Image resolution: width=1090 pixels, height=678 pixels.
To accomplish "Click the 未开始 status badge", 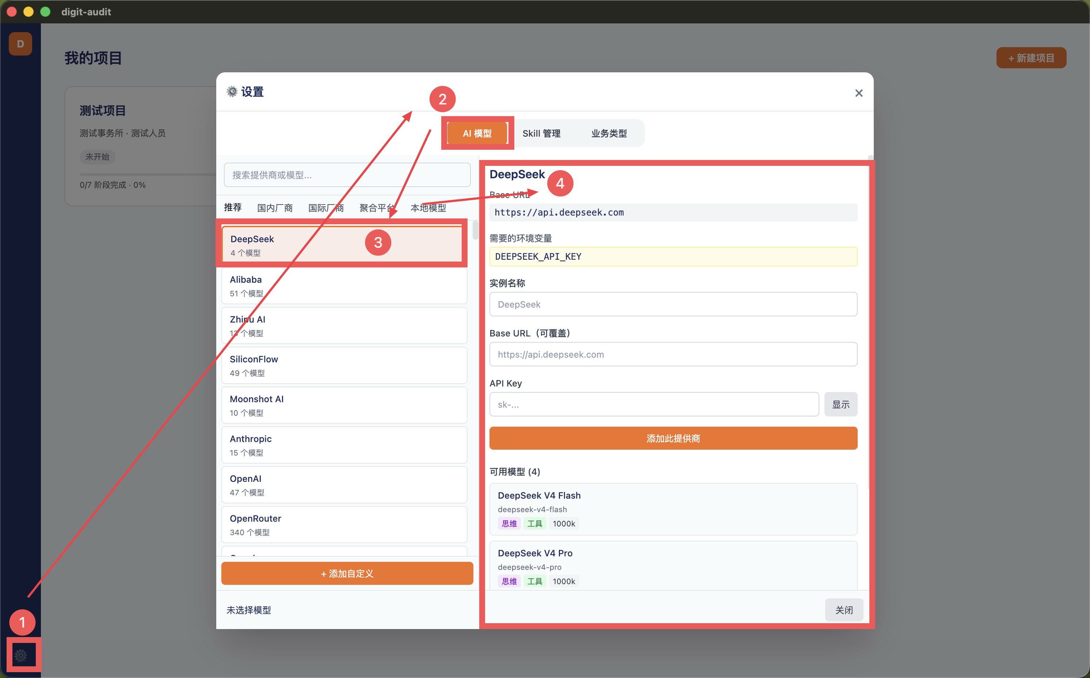I will pyautogui.click(x=97, y=156).
